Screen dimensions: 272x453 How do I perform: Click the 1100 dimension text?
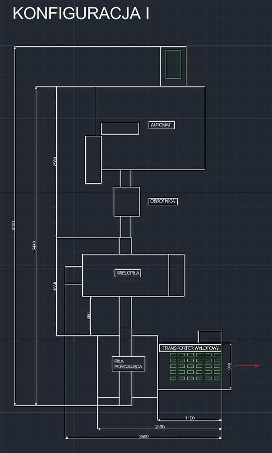[190, 418]
